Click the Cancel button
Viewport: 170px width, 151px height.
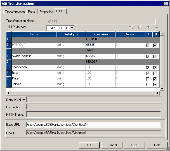click(112, 145)
